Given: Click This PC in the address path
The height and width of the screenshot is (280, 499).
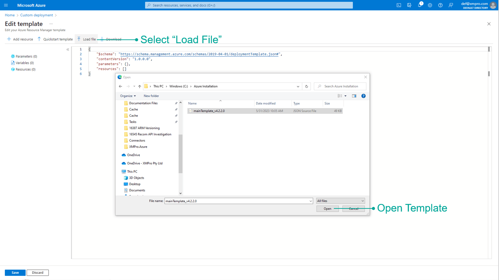Looking at the screenshot, I should tap(158, 86).
